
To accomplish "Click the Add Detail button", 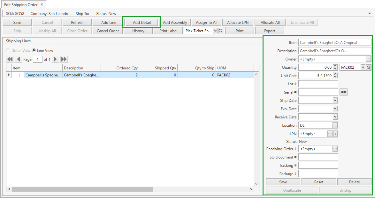I will [x=141, y=22].
